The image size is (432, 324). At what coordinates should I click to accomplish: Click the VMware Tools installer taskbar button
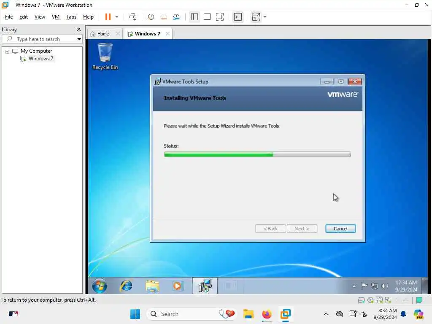pos(205,286)
